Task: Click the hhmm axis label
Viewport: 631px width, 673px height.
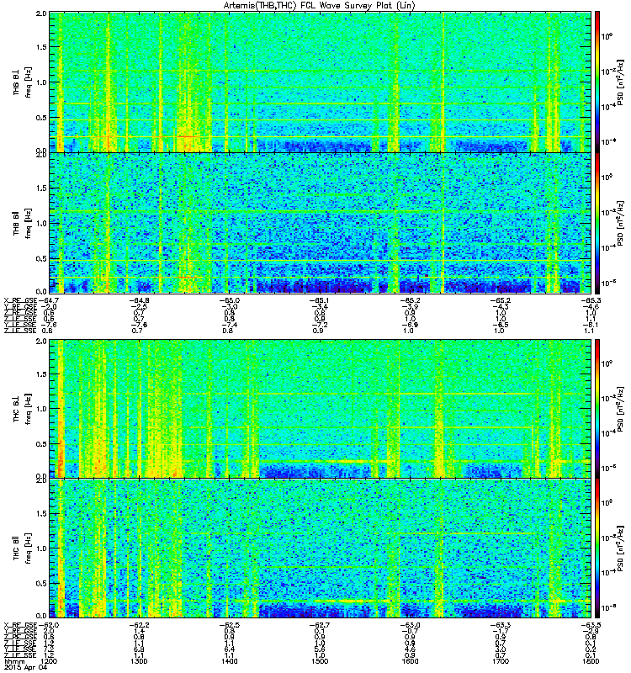Action: tap(14, 661)
